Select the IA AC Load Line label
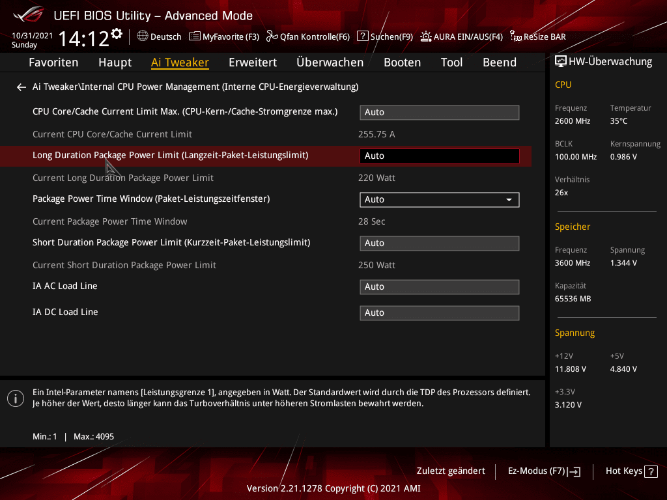667x500 pixels. pos(64,286)
